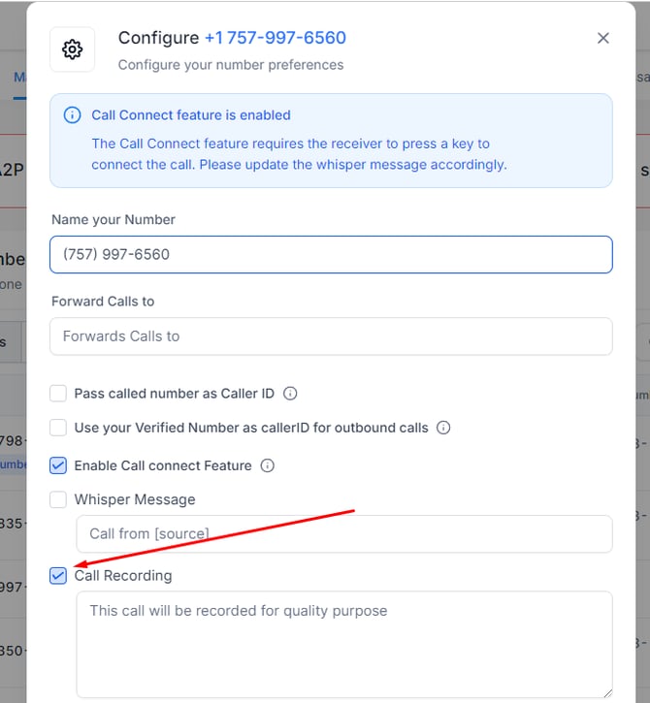
Task: Enable Pass called number as Caller ID checkbox
Action: pos(58,394)
